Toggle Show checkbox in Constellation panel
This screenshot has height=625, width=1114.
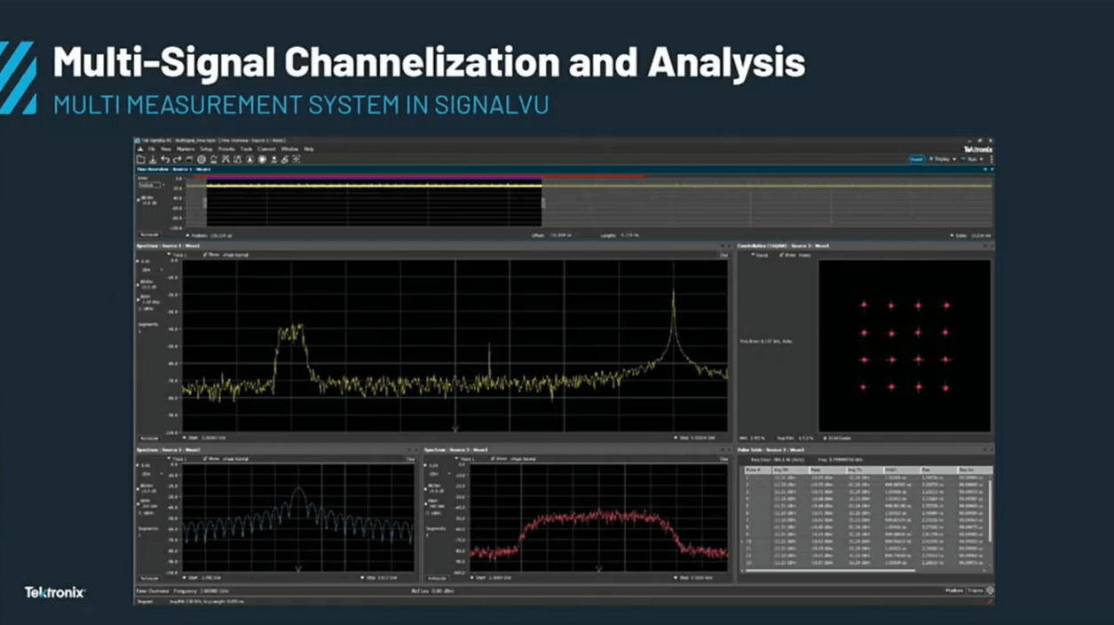[x=782, y=255]
